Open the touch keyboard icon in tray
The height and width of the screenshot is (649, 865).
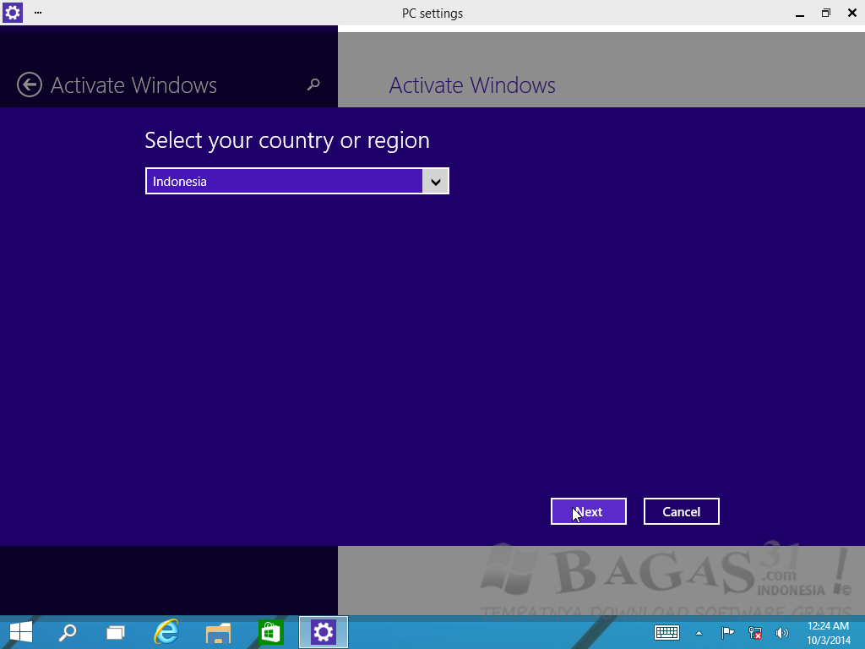666,632
